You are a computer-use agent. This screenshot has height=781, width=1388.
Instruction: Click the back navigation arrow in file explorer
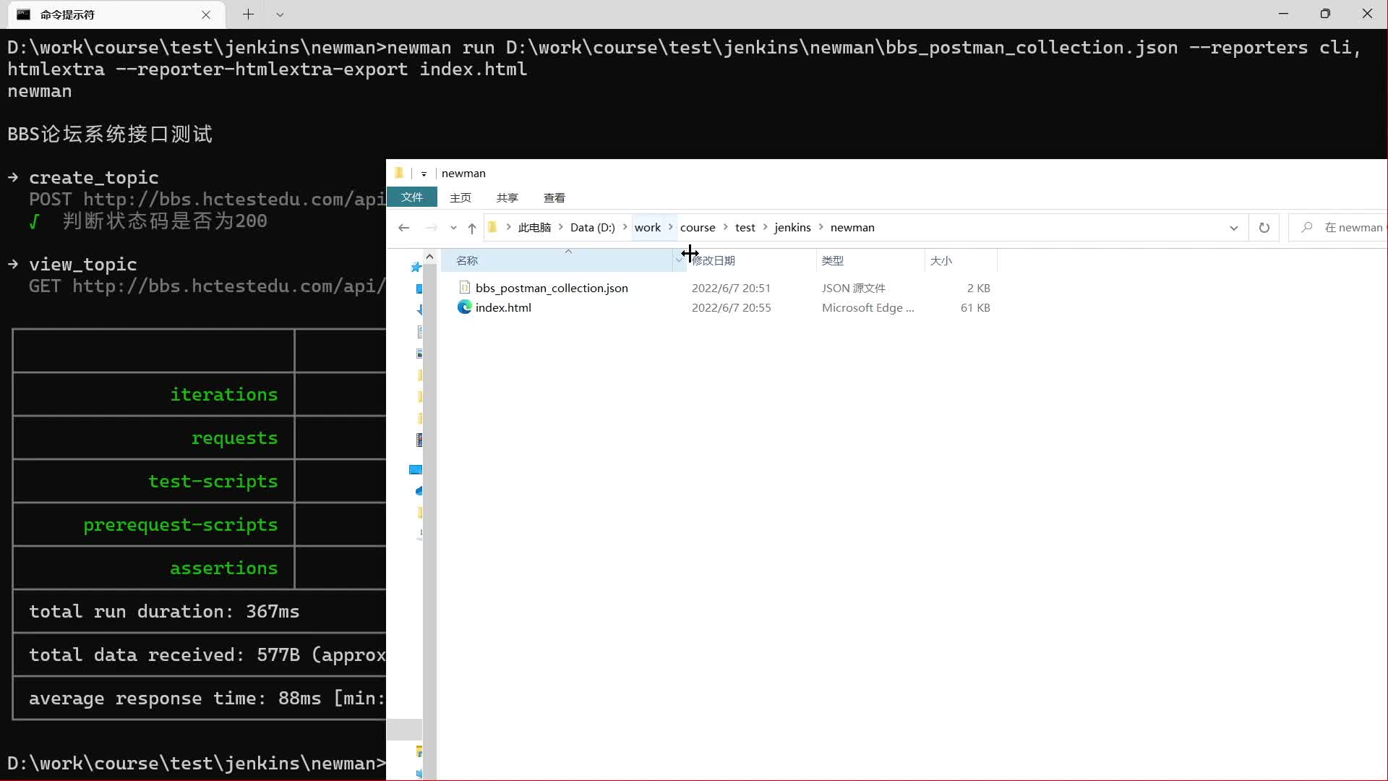[x=404, y=227]
